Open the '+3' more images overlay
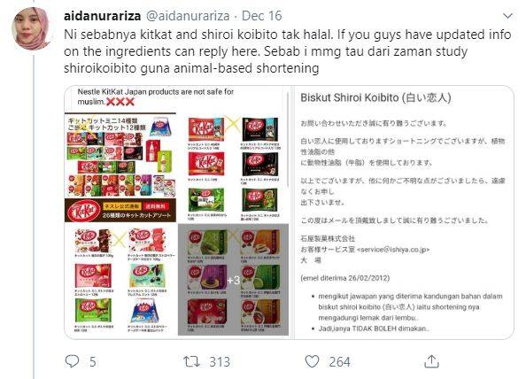 [233, 280]
